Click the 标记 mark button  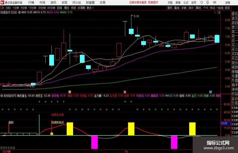pos(213,8)
